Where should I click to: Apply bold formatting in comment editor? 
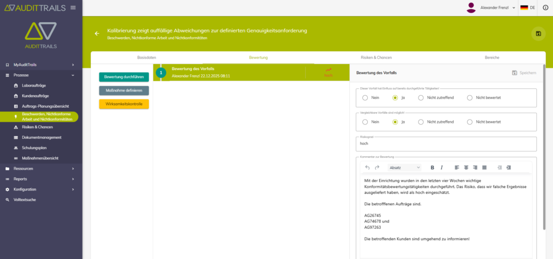pos(432,167)
